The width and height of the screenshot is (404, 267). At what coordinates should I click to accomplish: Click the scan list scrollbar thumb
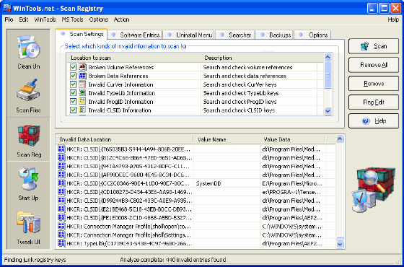click(328, 75)
